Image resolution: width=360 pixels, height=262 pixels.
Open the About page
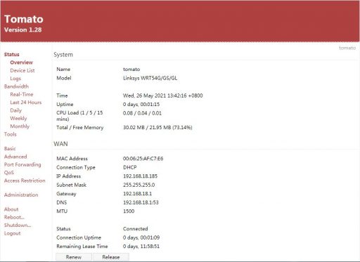pyautogui.click(x=11, y=209)
